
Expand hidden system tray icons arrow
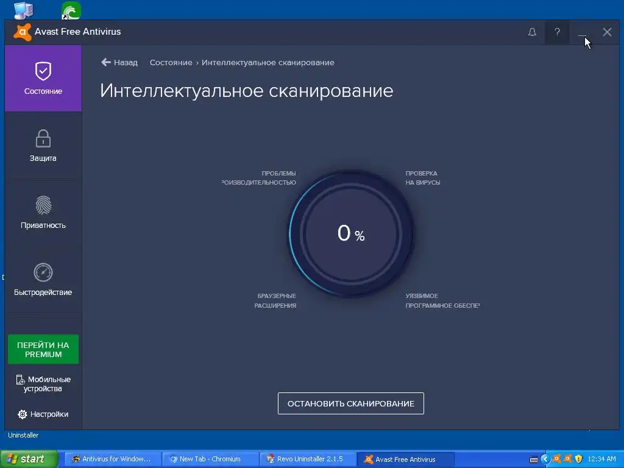coord(545,459)
